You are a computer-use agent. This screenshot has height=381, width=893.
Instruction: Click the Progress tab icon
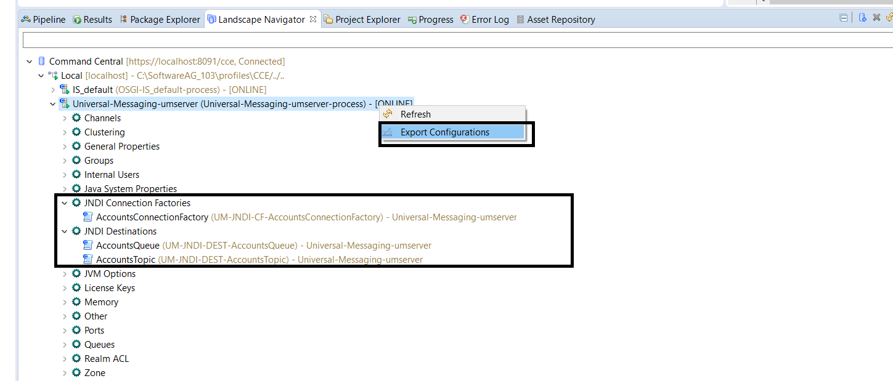pyautogui.click(x=412, y=20)
